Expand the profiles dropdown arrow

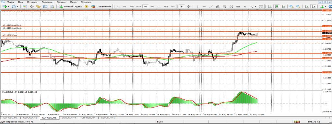click(x=17, y=6)
